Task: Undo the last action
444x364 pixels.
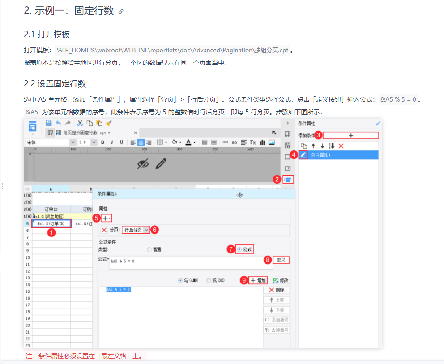Action: [x=58, y=124]
